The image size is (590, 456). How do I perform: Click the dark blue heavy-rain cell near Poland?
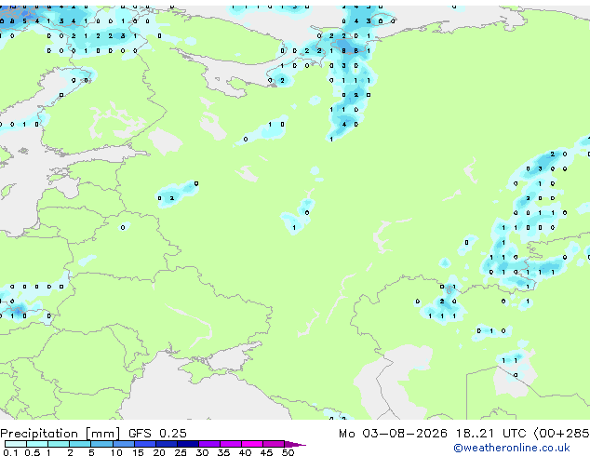18,311
